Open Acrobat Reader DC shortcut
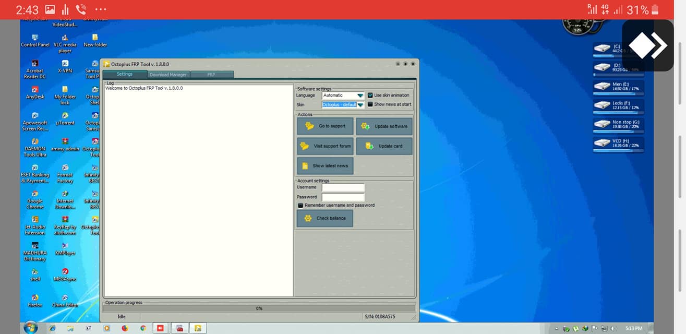The width and height of the screenshot is (686, 334). (x=35, y=69)
